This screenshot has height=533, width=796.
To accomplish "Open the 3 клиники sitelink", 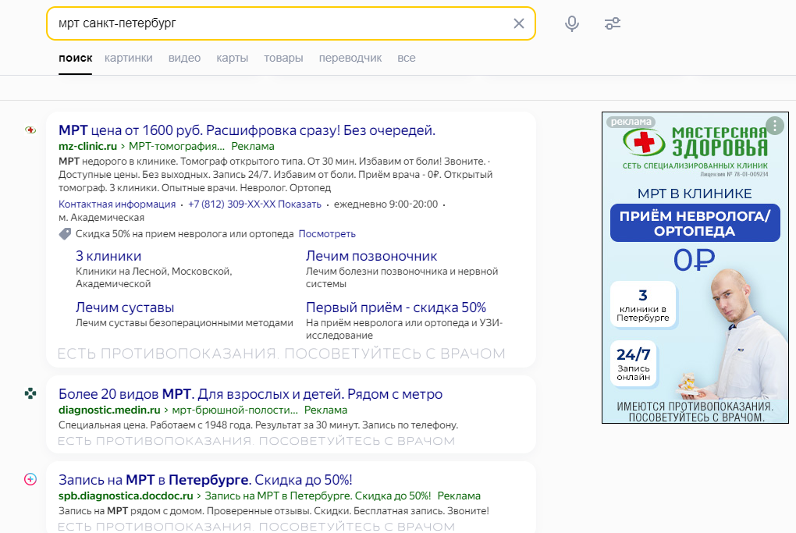I will [108, 256].
